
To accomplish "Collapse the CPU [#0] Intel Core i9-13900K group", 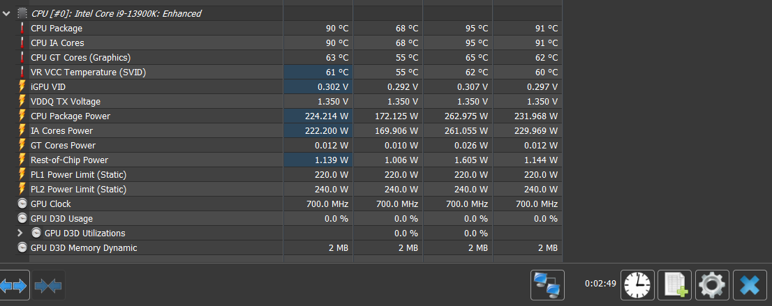I will click(x=7, y=13).
